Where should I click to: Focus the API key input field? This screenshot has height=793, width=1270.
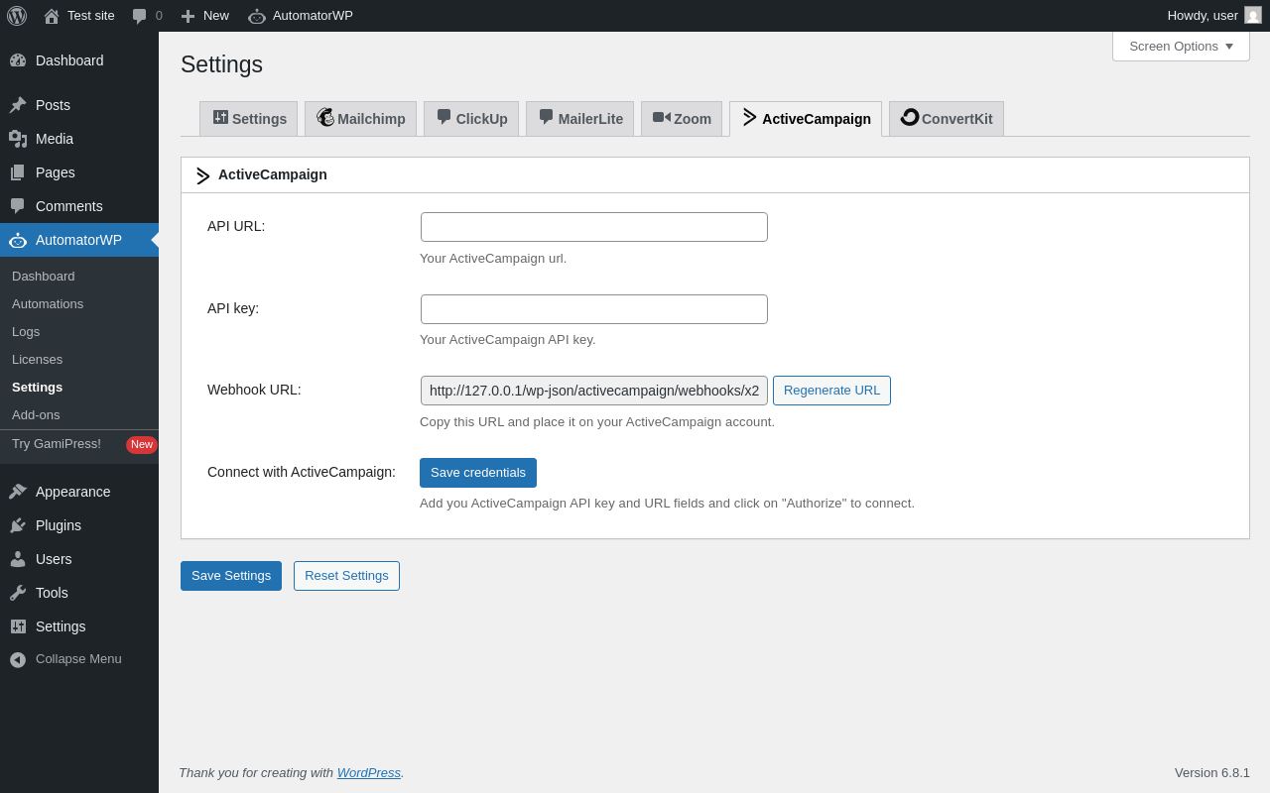click(594, 309)
